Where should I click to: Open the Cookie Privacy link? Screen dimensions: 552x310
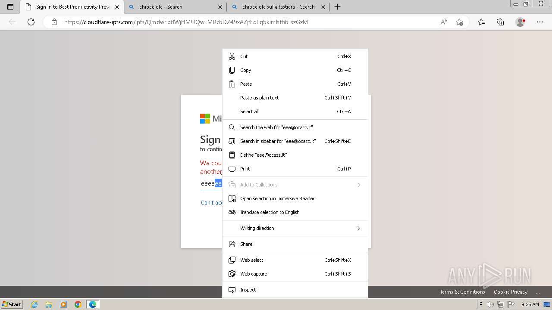pyautogui.click(x=511, y=292)
